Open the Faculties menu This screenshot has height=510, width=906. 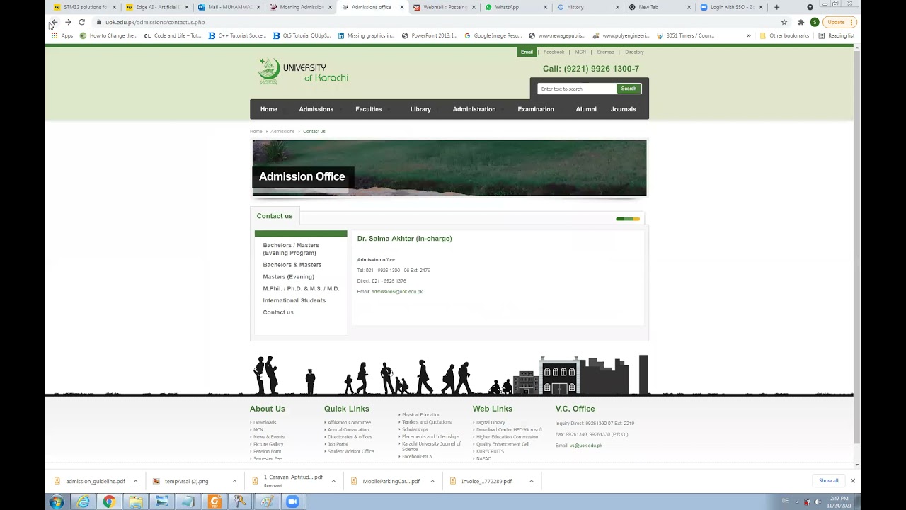click(369, 109)
